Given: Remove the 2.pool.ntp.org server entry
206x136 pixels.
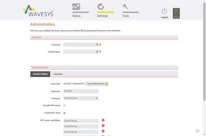Looking at the screenshot, I should coord(103,131).
